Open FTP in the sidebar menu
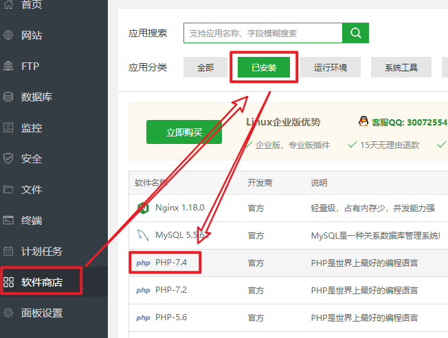The height and width of the screenshot is (338, 448). click(x=30, y=66)
